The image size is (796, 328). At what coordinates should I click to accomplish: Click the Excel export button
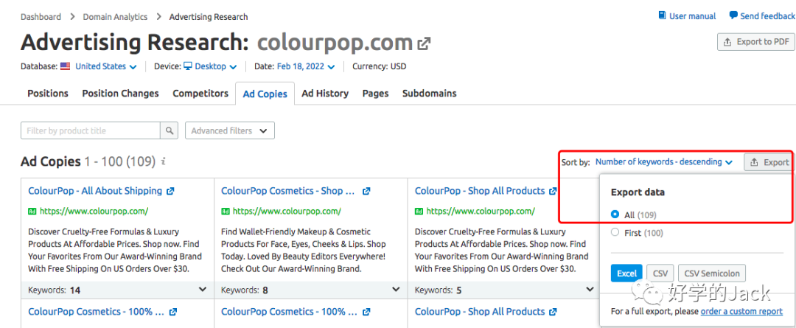pyautogui.click(x=626, y=273)
